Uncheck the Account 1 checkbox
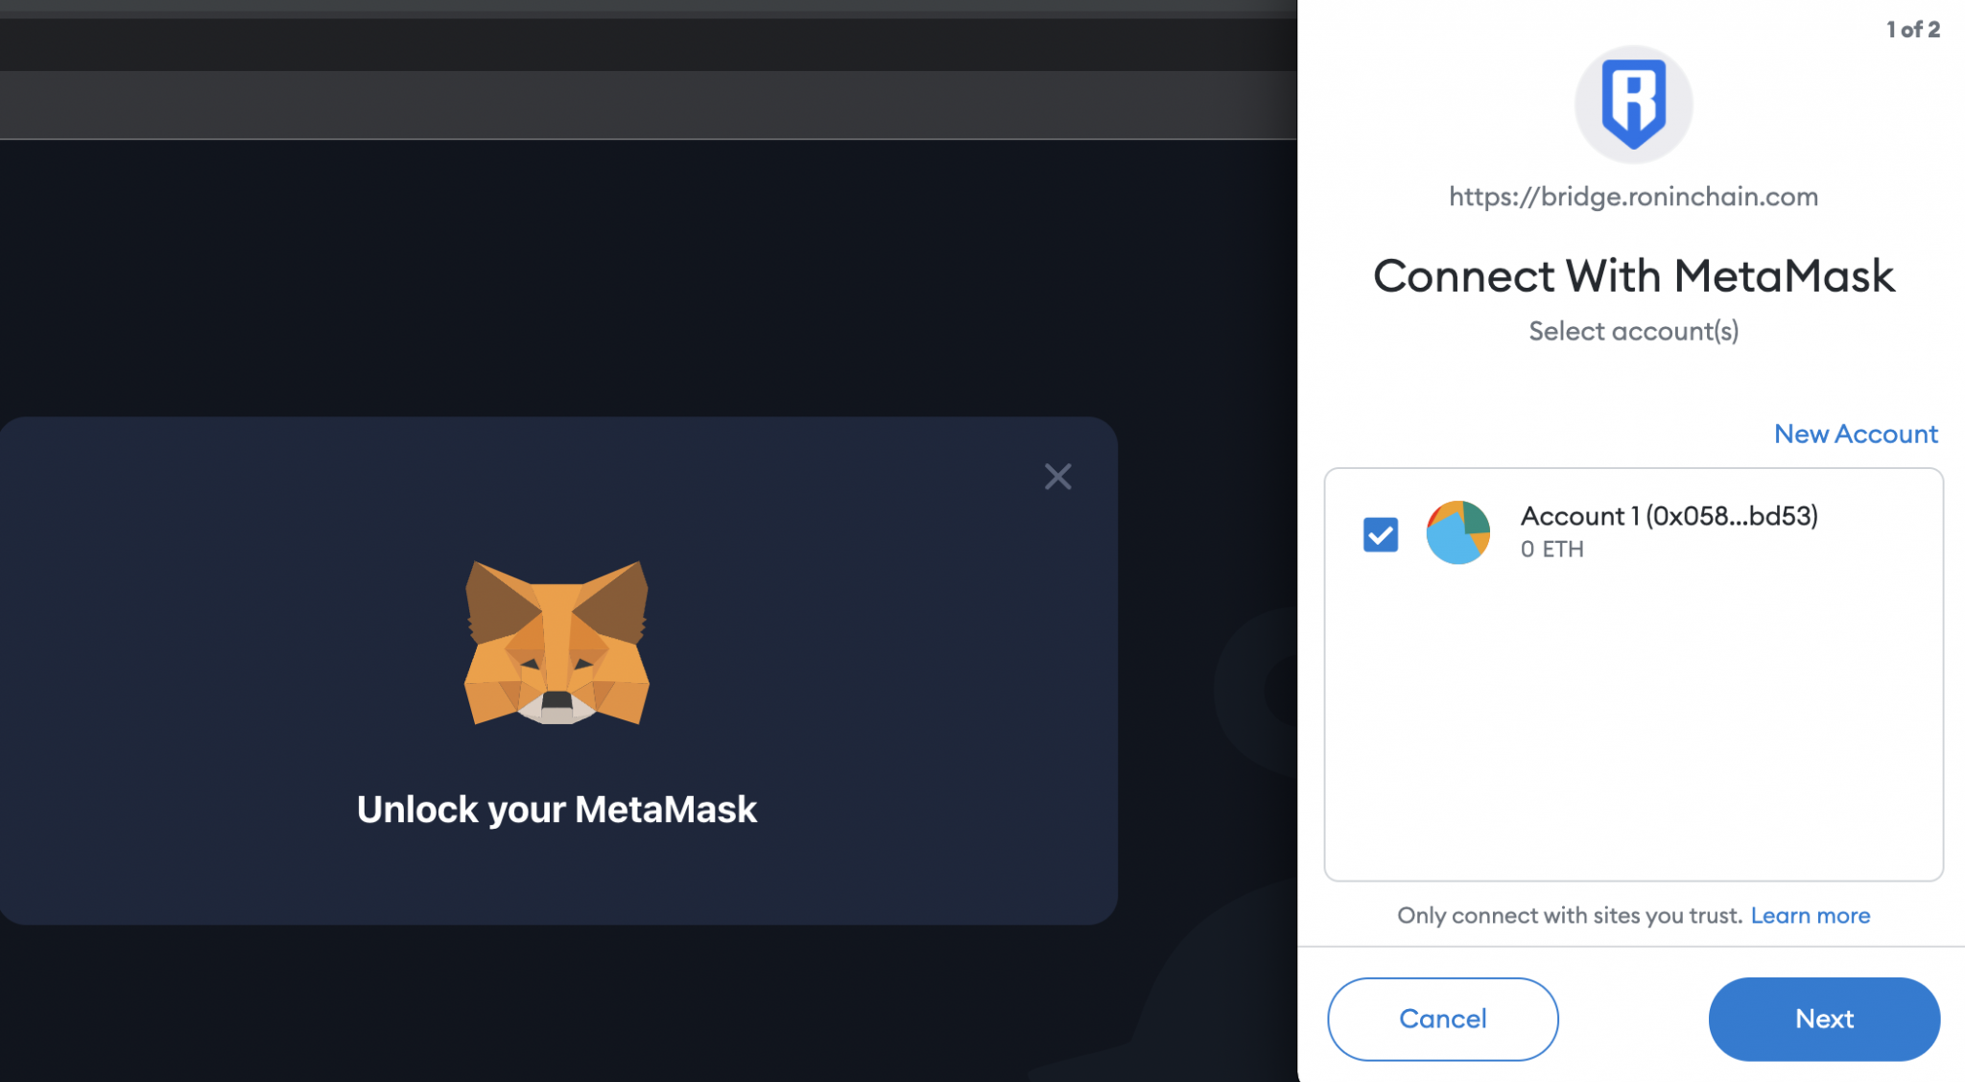 point(1380,534)
